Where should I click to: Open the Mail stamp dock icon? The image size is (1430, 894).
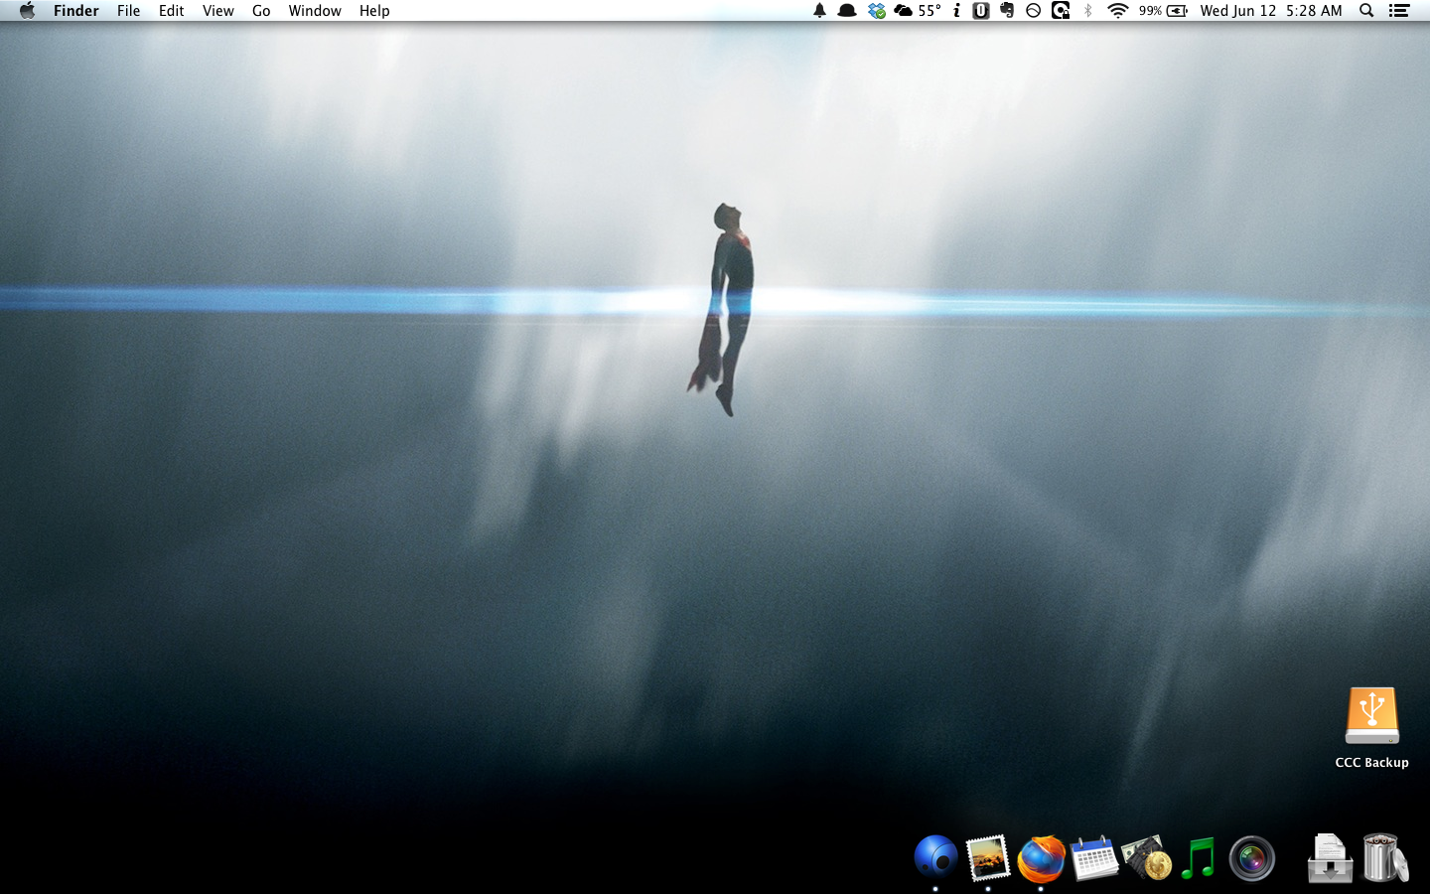[988, 858]
